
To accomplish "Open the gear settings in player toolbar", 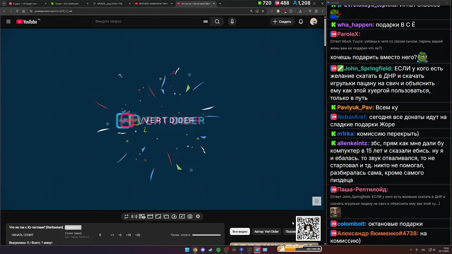I will point(198,217).
